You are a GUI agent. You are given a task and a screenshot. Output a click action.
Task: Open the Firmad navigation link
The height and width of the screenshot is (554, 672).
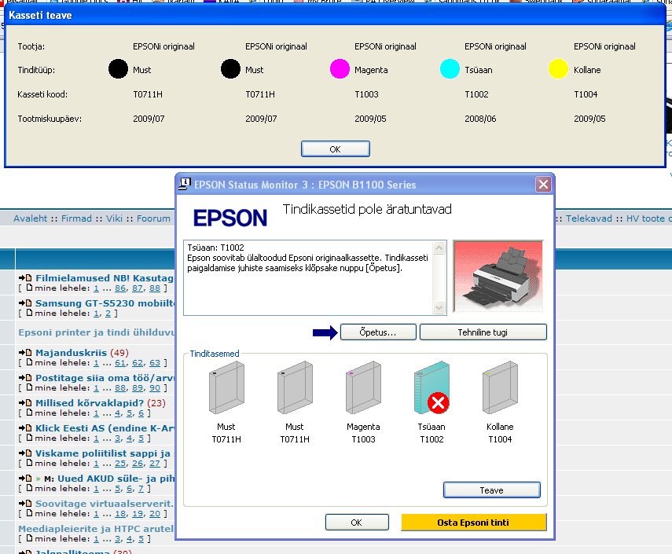pos(76,218)
